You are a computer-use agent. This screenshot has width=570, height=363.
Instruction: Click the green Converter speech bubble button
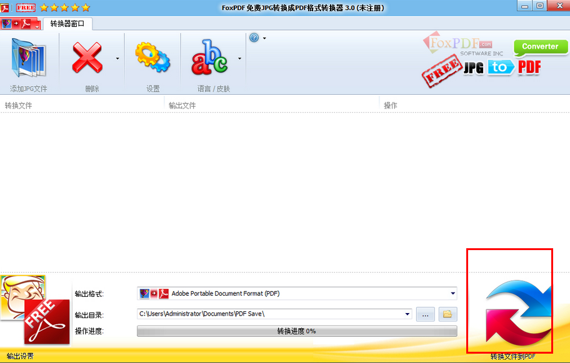[540, 47]
